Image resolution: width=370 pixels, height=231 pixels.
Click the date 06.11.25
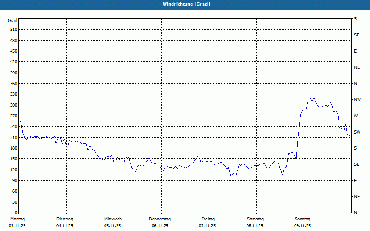tap(160, 226)
